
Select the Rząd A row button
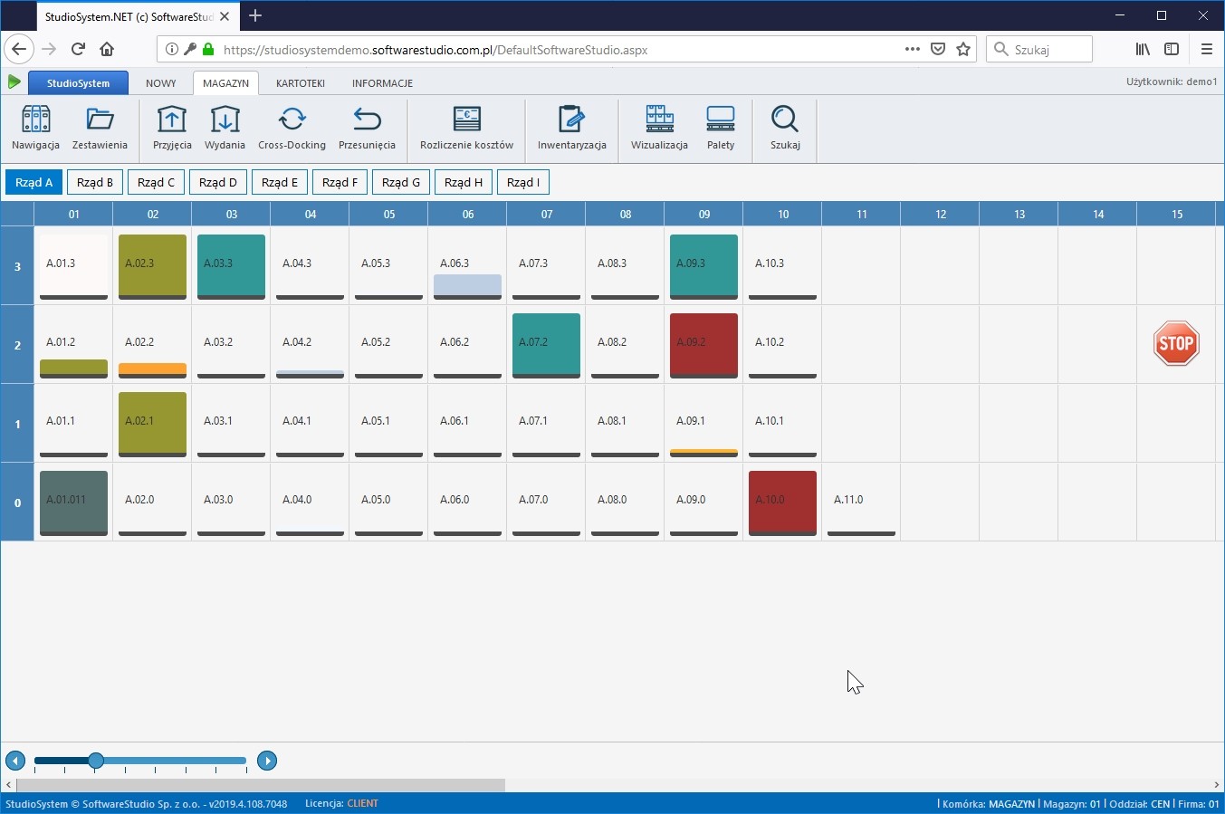[34, 182]
